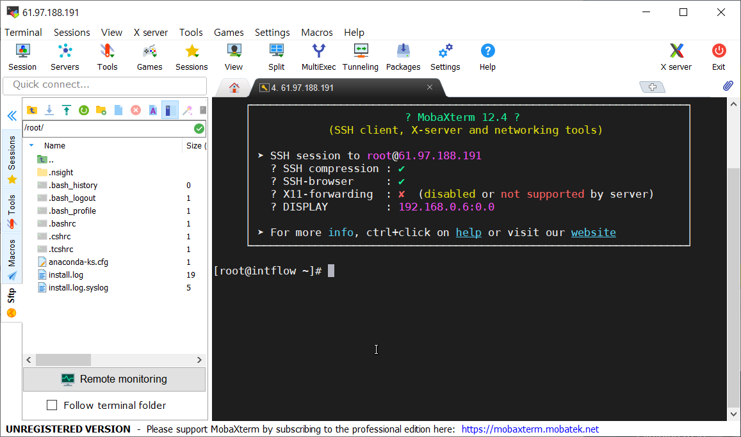741x437 pixels.
Task: Click the Quick connect input field
Action: 105,85
